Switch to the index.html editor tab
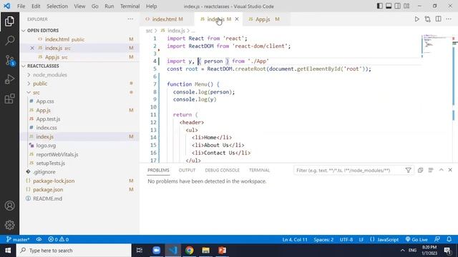This screenshot has height=257, width=458. (x=167, y=19)
